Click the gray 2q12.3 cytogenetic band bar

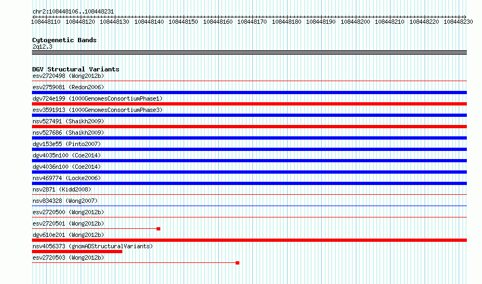point(249,52)
